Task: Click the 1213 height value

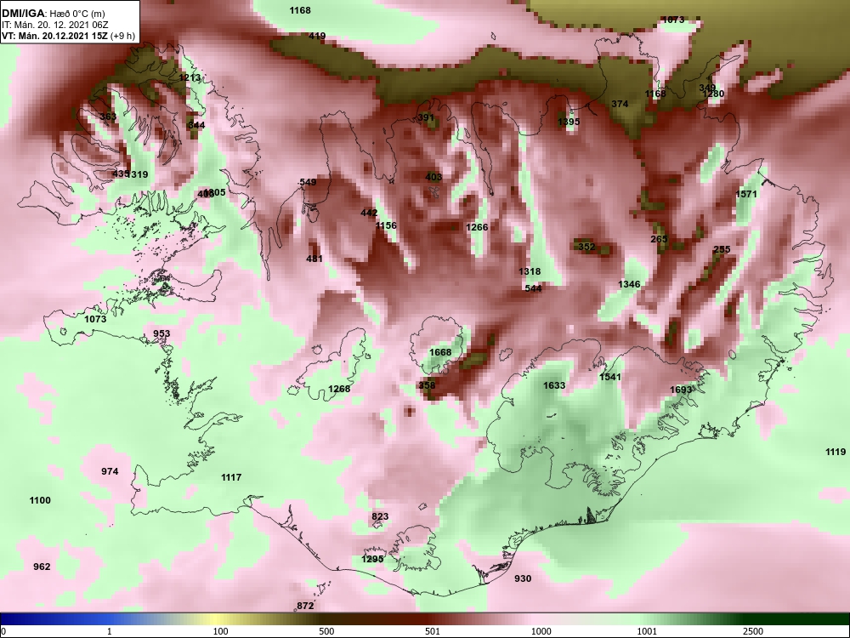Action: 190,77
